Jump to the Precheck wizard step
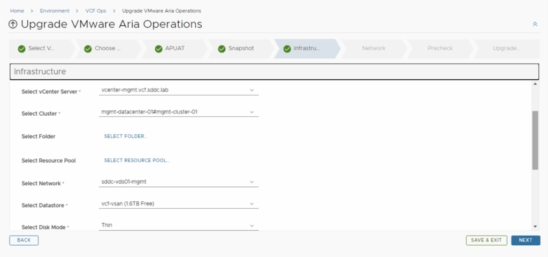Viewport: 548px width, 257px height. coord(440,48)
